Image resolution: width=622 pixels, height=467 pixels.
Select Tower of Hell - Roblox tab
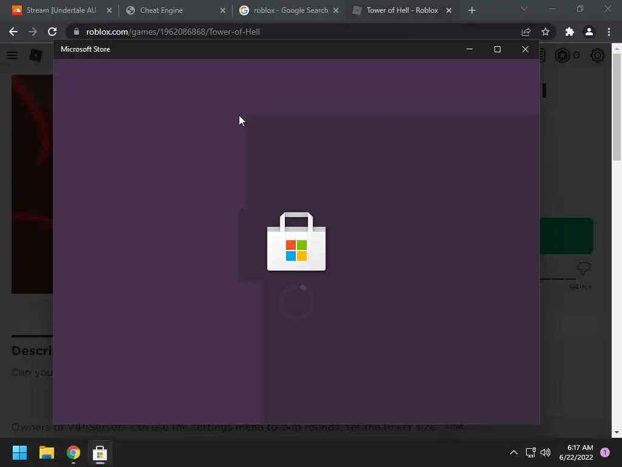pos(402,10)
